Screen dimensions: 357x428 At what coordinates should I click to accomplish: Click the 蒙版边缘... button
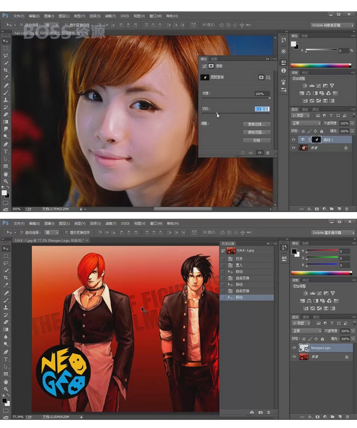click(257, 124)
